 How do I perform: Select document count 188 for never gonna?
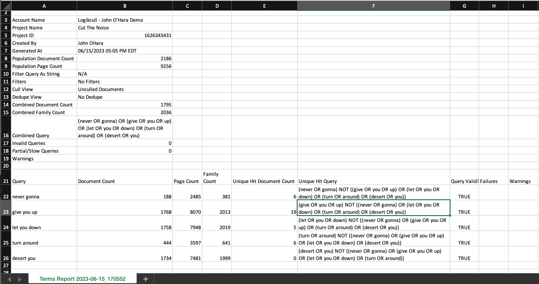(125, 193)
